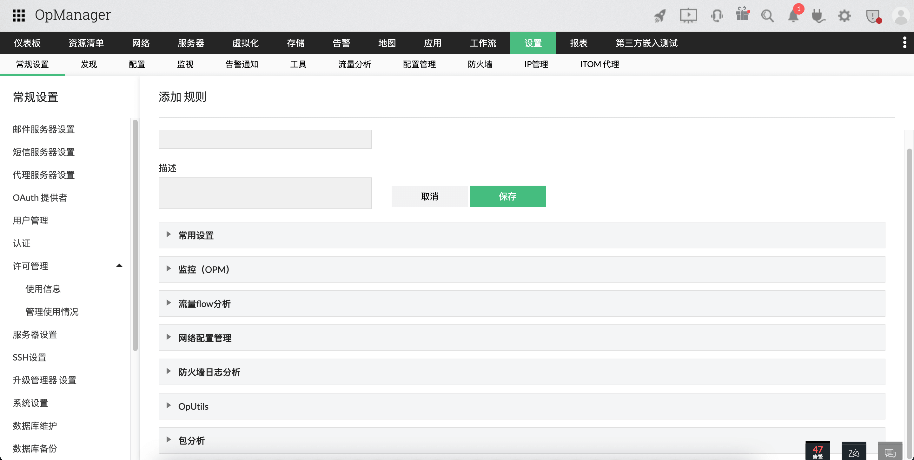This screenshot has height=460, width=914.
Task: Click the 保存 button
Action: tap(507, 196)
